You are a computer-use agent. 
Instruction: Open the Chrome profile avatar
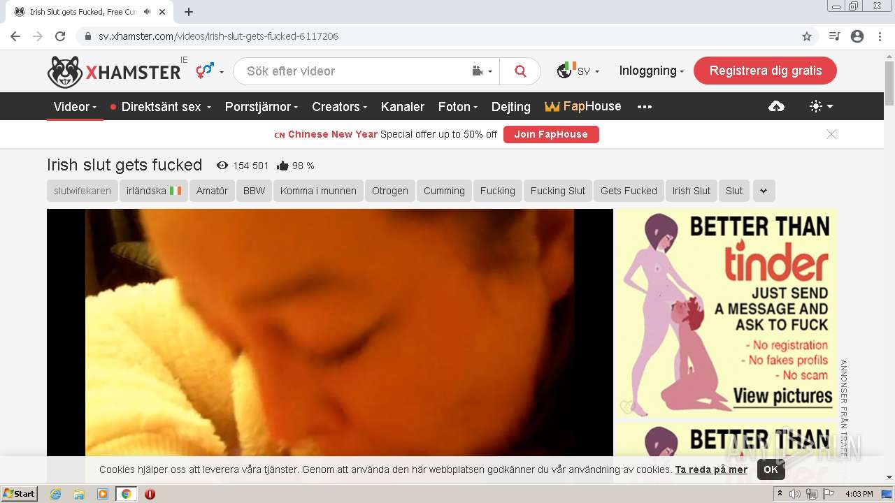coord(857,36)
